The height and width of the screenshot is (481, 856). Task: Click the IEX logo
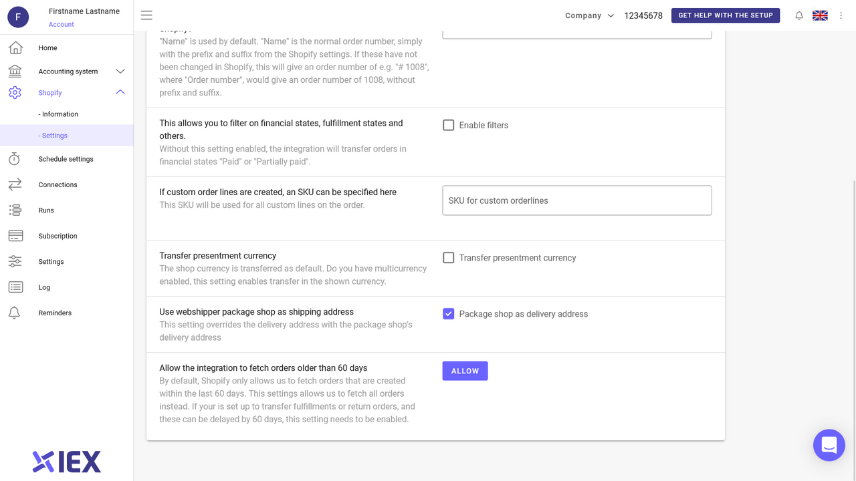click(67, 462)
